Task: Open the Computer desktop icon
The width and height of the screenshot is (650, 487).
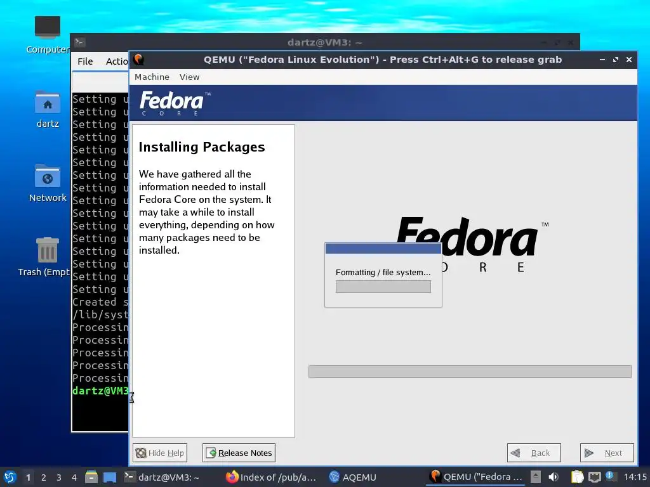Action: pyautogui.click(x=47, y=36)
